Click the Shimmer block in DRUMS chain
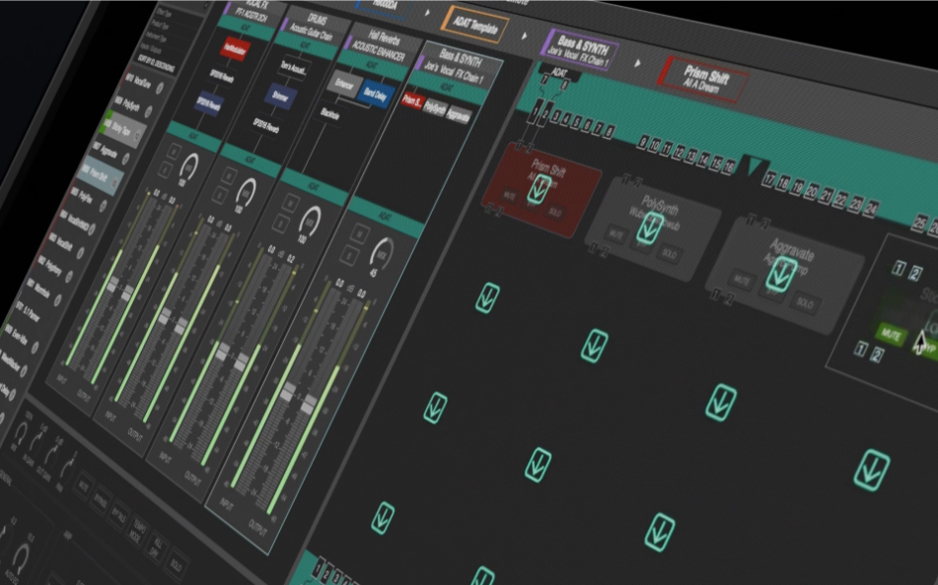Screen dimensions: 938x585 pyautogui.click(x=280, y=97)
